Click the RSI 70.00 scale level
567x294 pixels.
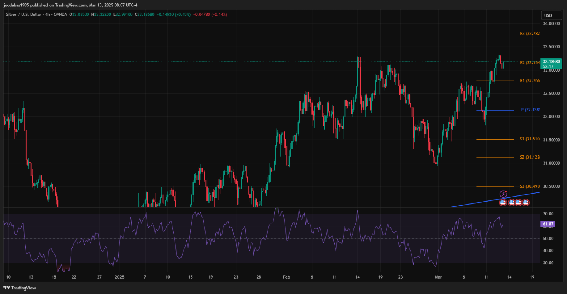(548, 214)
